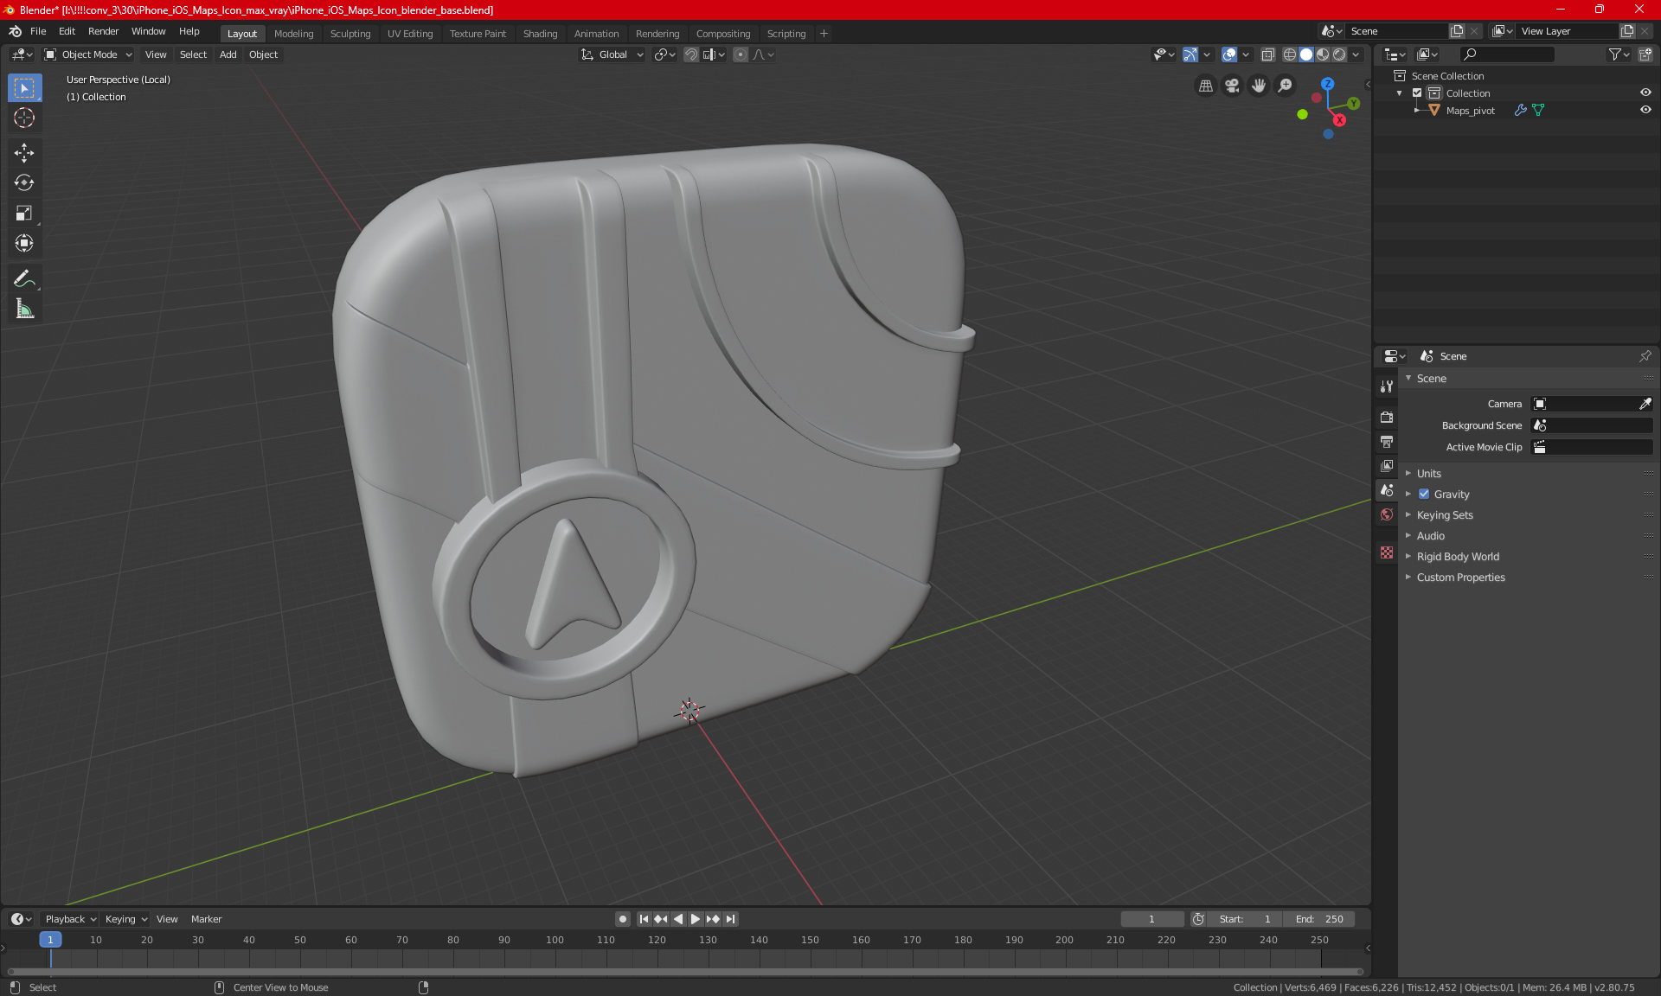Screen dimensions: 1661x996
Task: Toggle the camera view icon
Action: tap(1232, 86)
